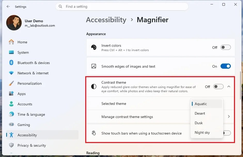Click the System monitor icon
Viewport: 243px width, 157px height.
coord(11,52)
